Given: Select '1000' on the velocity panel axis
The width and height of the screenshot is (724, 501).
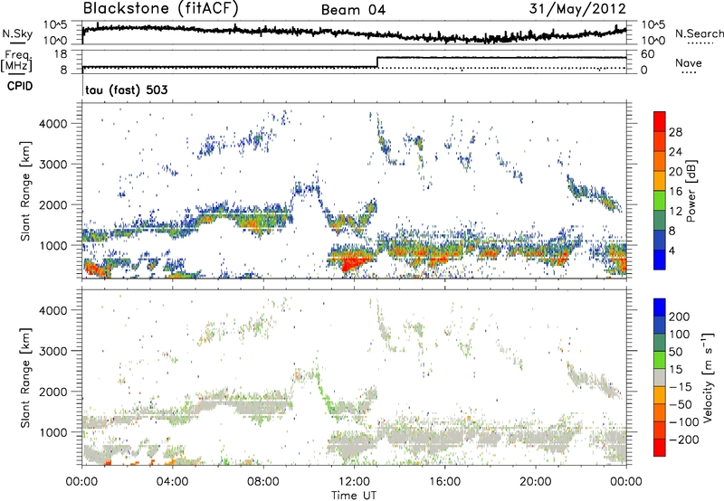Looking at the screenshot, I should (x=52, y=432).
